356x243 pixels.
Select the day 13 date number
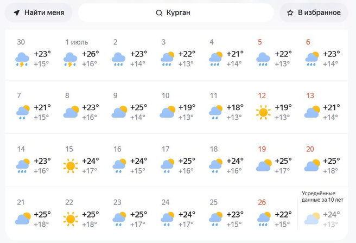point(310,96)
